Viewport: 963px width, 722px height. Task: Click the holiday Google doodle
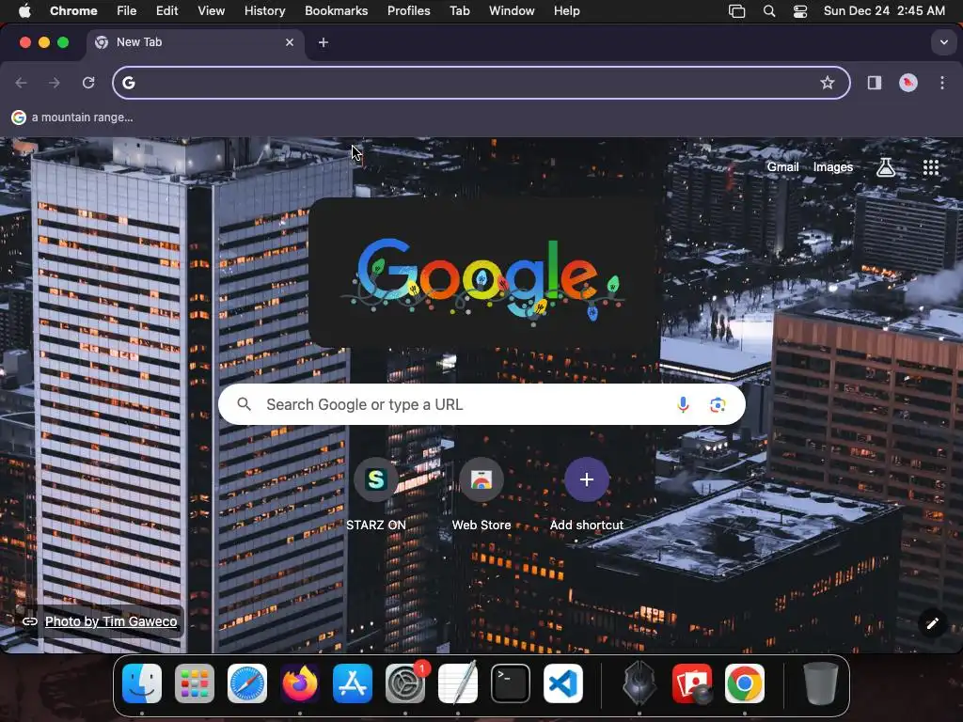pos(482,279)
